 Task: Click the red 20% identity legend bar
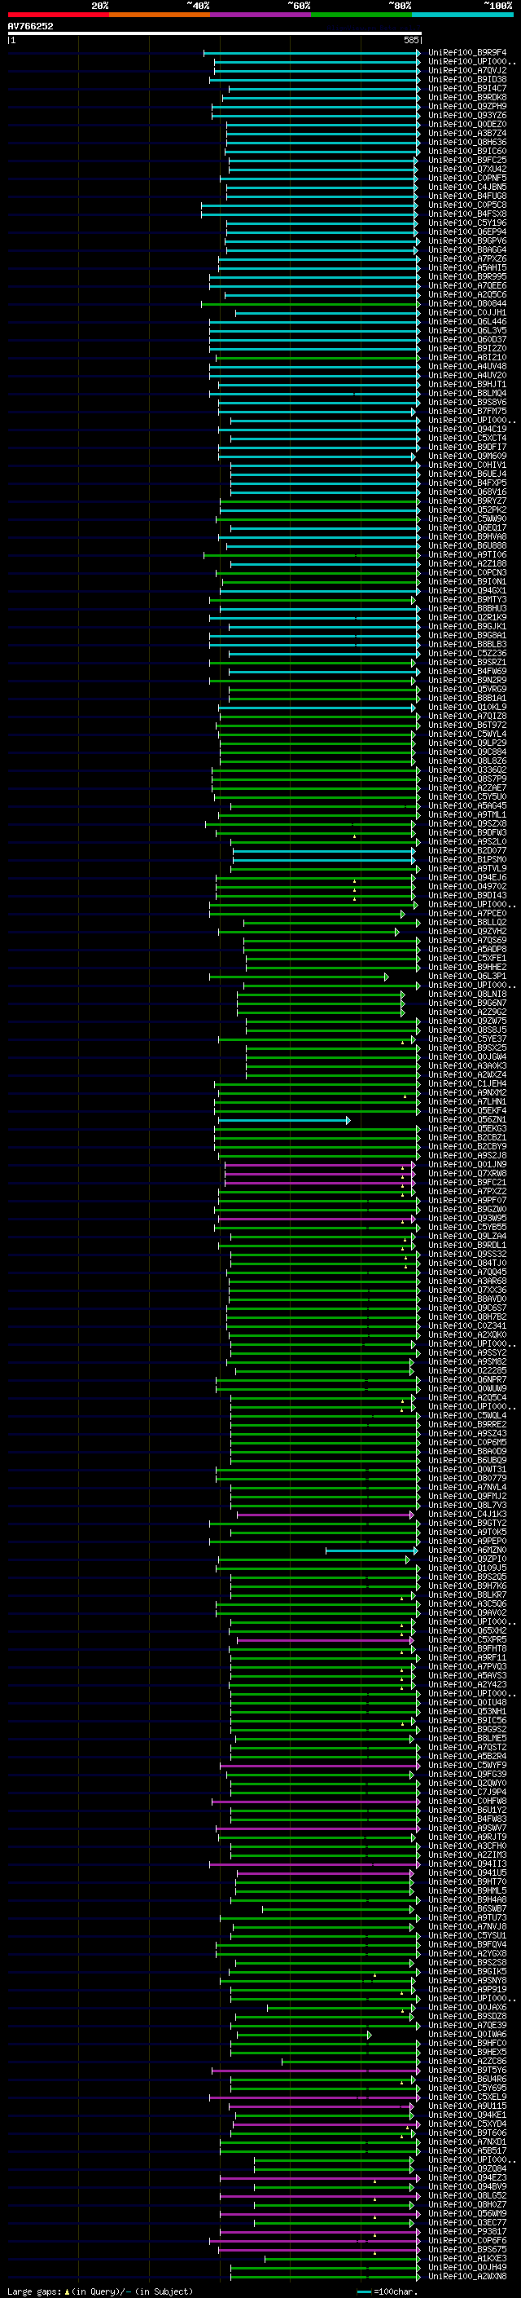(58, 15)
